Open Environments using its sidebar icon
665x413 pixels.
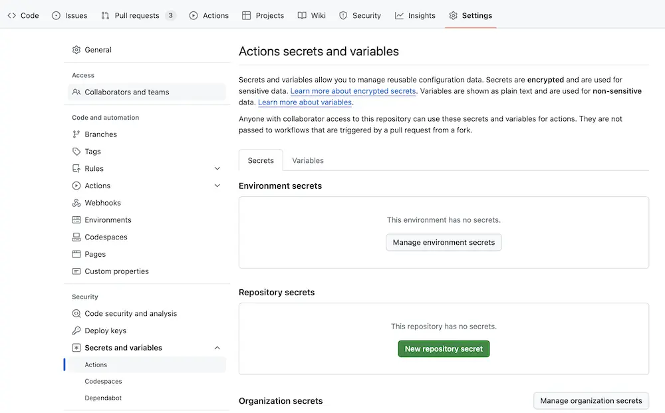(76, 219)
